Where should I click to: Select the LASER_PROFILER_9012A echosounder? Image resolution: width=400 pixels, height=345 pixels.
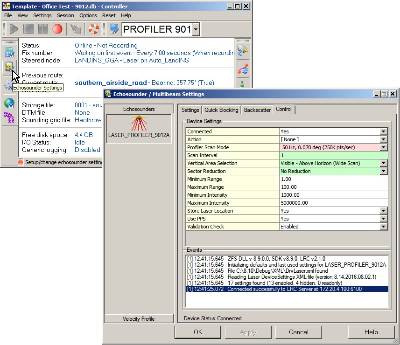coord(139,129)
